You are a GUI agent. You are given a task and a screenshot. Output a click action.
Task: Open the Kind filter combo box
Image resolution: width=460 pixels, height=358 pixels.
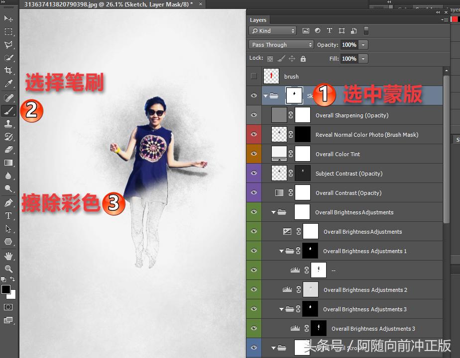click(272, 30)
